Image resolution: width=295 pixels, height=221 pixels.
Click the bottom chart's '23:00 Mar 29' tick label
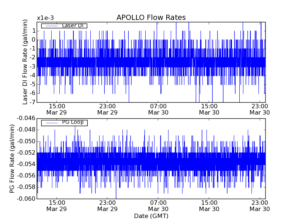click(x=107, y=206)
